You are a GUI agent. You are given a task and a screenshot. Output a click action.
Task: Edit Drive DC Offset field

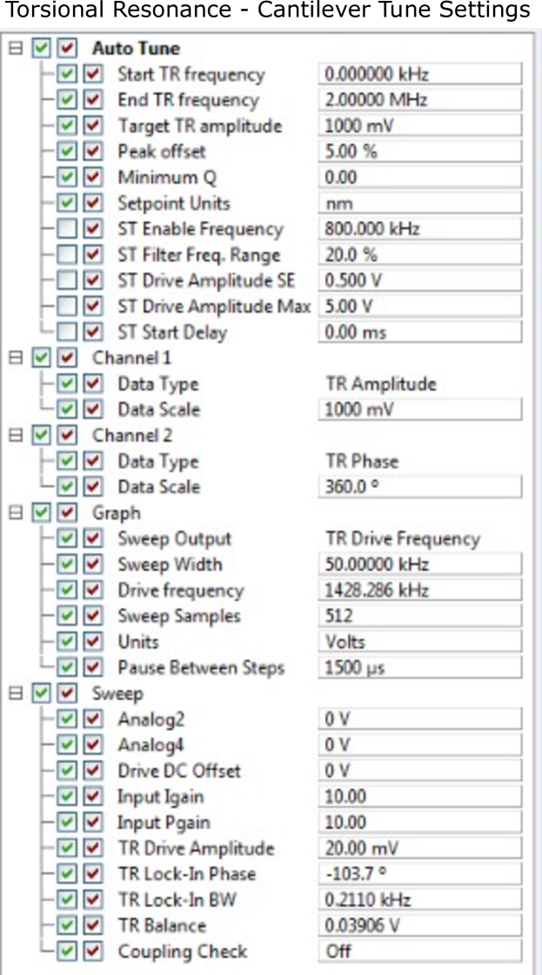(x=420, y=771)
